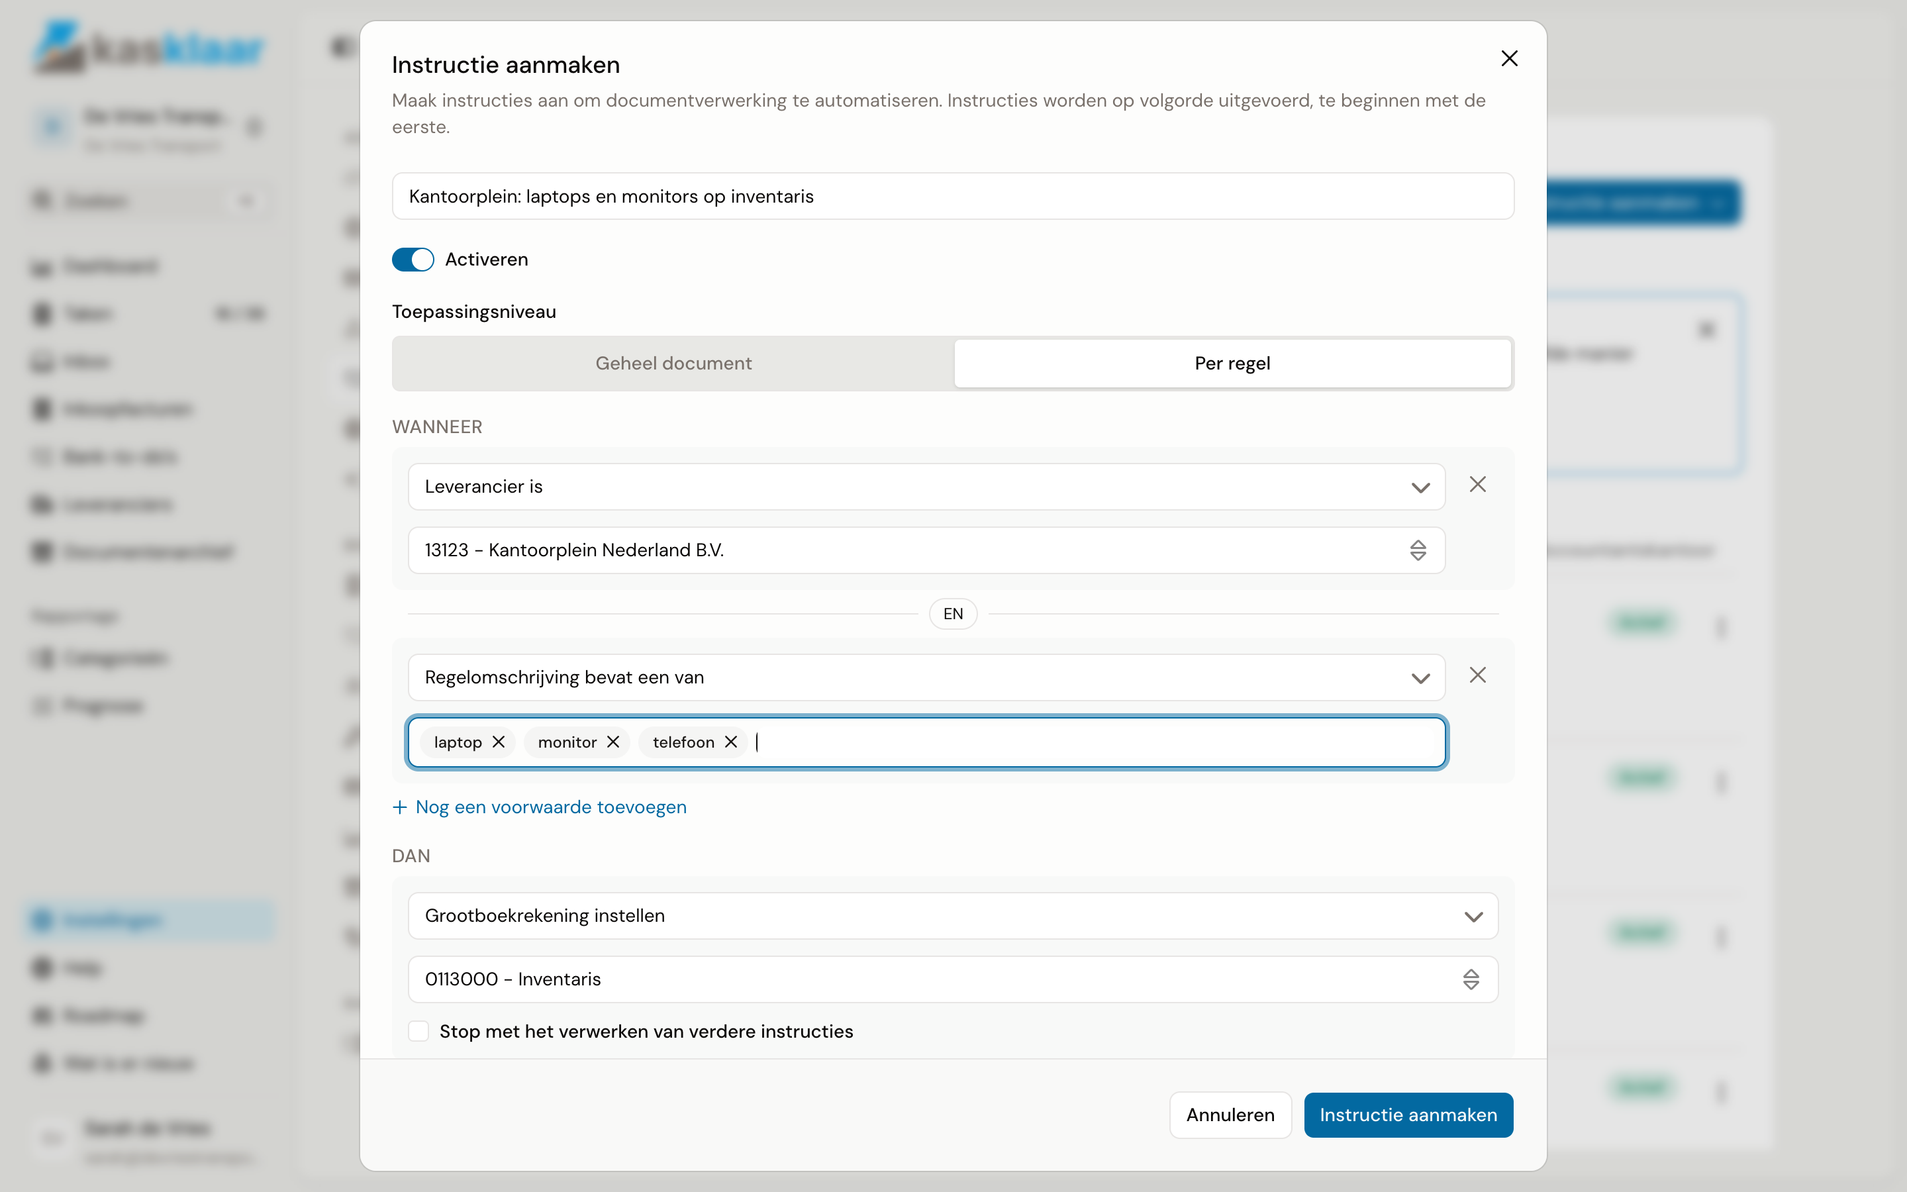Open the Kantoorplein Nederland B.V. supplier selector

point(926,550)
